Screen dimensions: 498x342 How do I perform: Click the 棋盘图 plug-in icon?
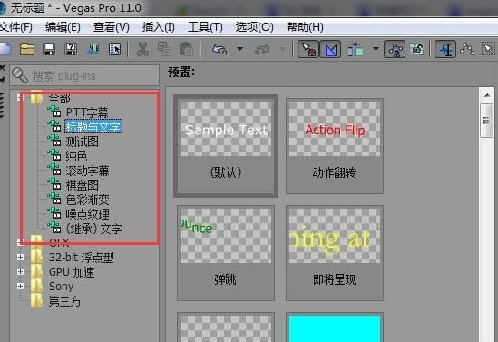coord(54,184)
